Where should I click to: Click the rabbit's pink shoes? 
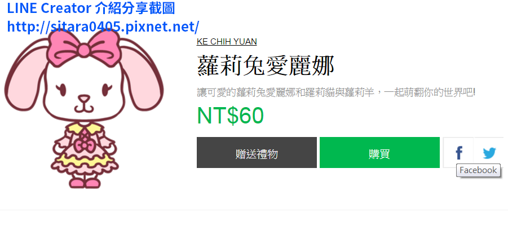[x=84, y=182]
